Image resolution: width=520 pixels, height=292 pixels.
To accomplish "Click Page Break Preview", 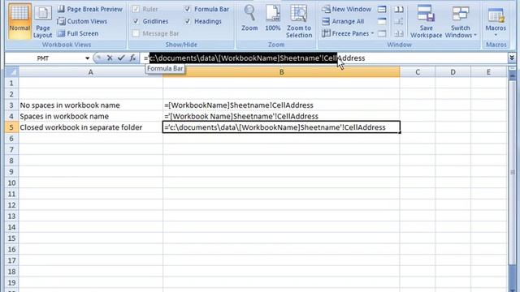I will pos(89,9).
